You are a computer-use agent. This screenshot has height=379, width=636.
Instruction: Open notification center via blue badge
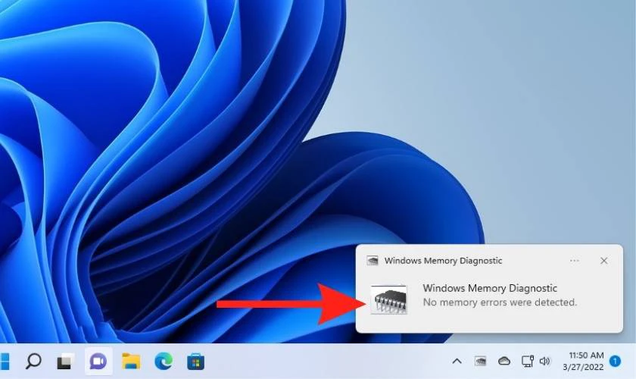point(615,362)
